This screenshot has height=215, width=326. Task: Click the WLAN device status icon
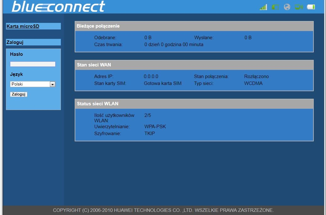point(299,7)
